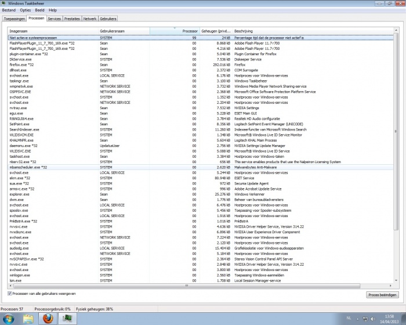
Task: Select the SetPoint.exe process
Action: tap(201, 124)
